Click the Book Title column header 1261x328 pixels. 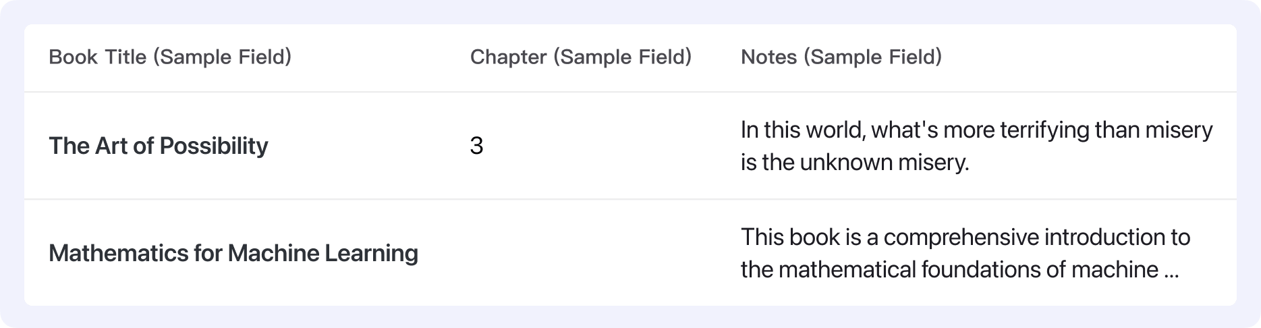[169, 57]
